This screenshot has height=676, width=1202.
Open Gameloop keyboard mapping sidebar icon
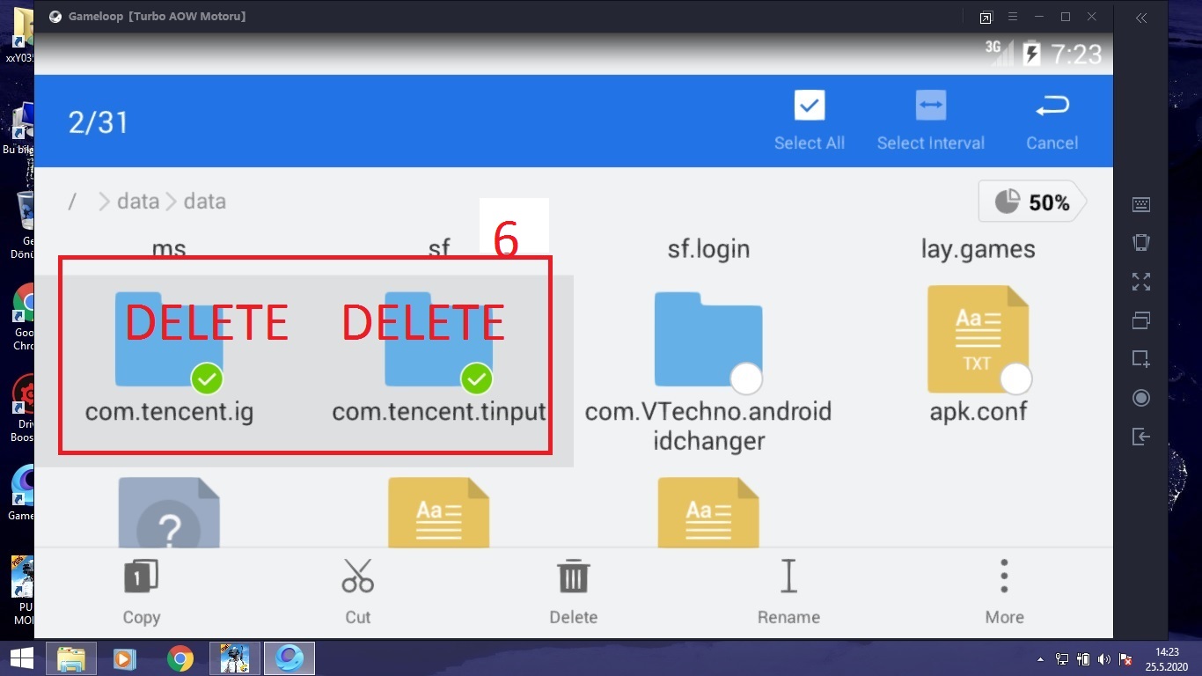[1141, 204]
